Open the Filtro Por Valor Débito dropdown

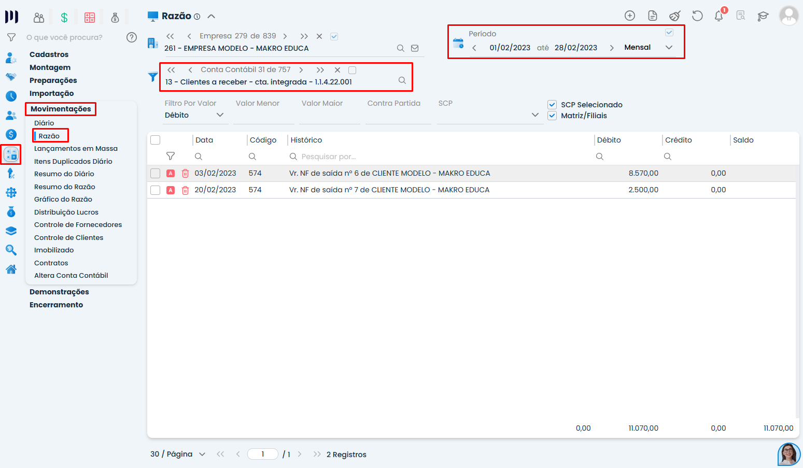pyautogui.click(x=194, y=115)
